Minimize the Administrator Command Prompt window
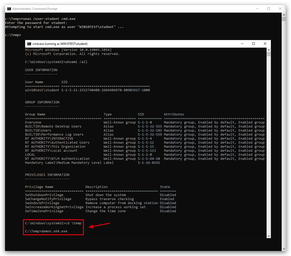The height and width of the screenshot is (256, 291). (257, 9)
